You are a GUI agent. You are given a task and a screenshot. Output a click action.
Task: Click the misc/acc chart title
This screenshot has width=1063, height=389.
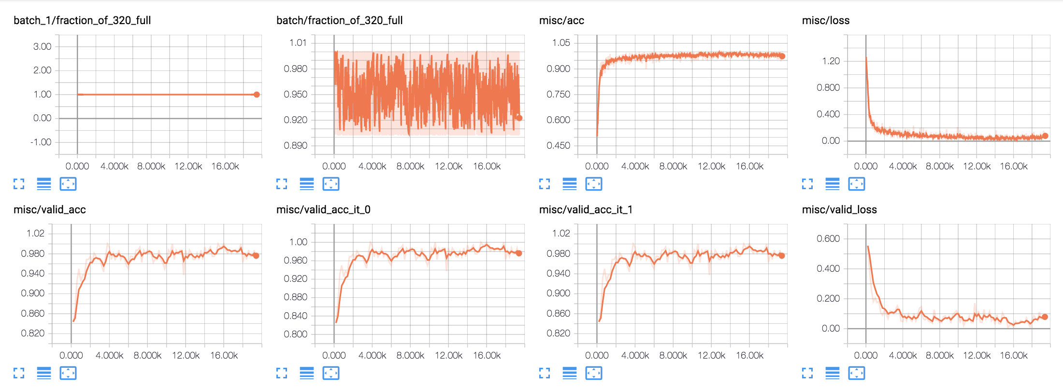tap(561, 20)
